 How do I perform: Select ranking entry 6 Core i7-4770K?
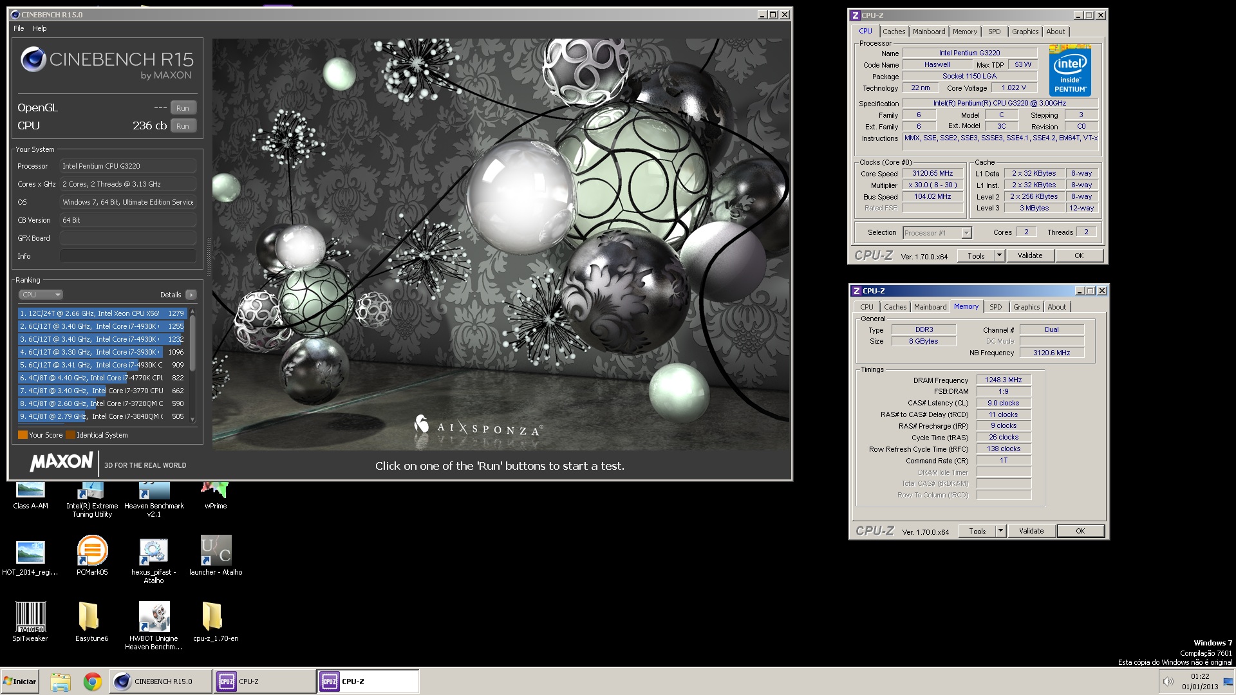(x=102, y=378)
